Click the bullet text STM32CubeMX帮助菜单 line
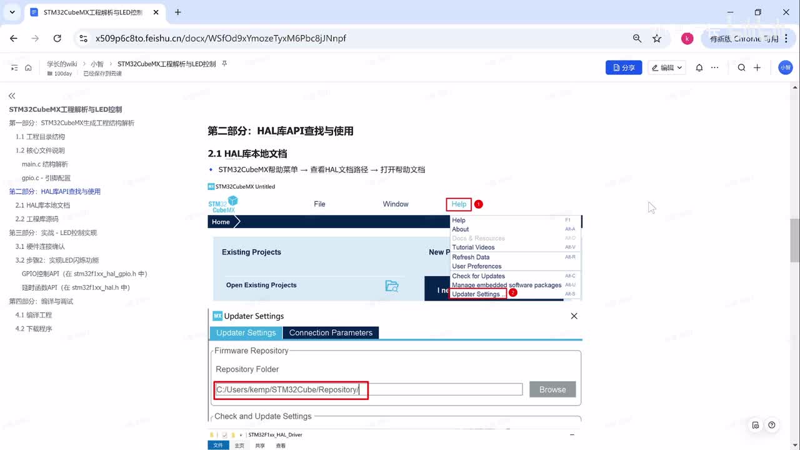The height and width of the screenshot is (450, 800). [x=321, y=169]
